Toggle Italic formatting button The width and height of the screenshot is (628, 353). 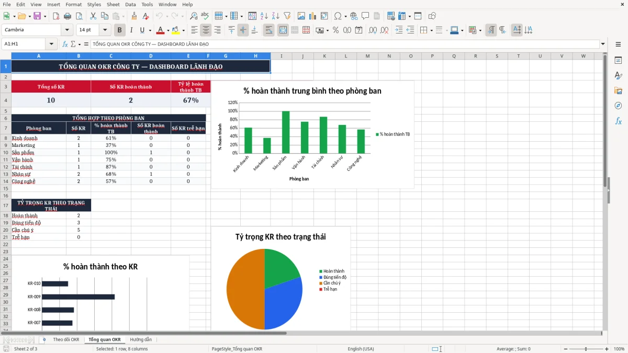coord(131,30)
